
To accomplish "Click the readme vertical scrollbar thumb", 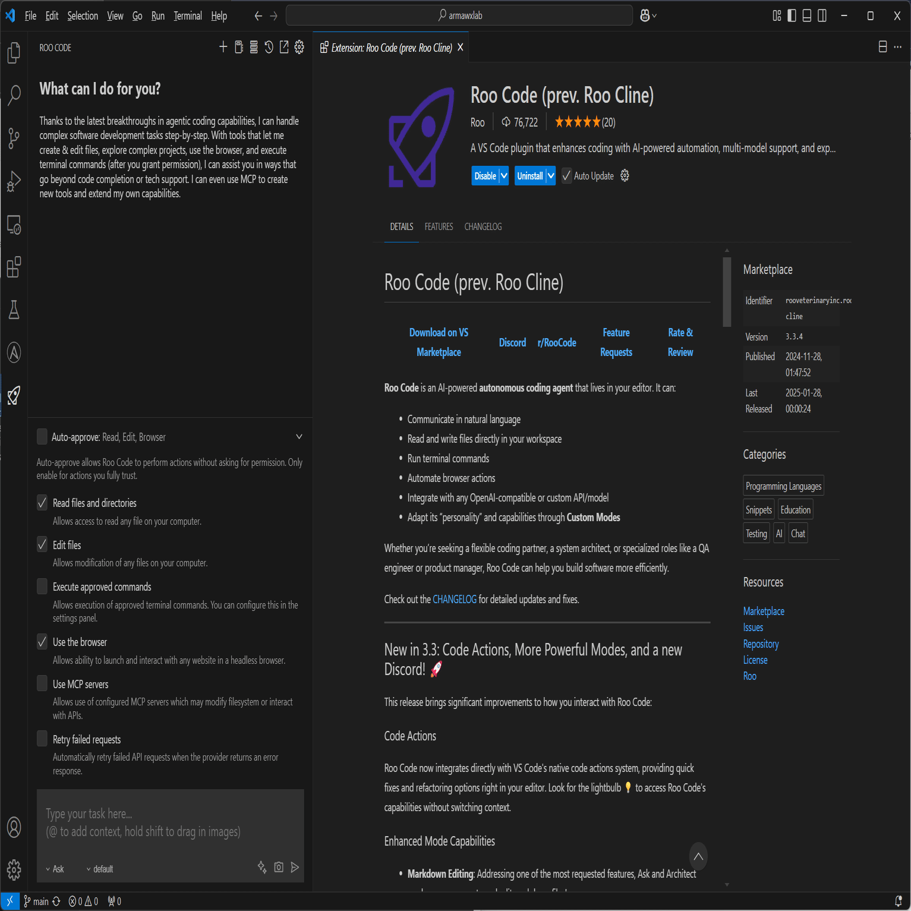I will [727, 292].
